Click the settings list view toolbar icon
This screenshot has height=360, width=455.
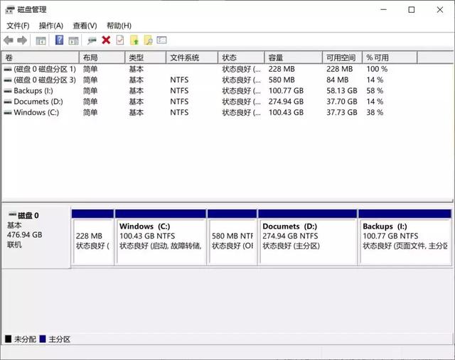[x=161, y=40]
